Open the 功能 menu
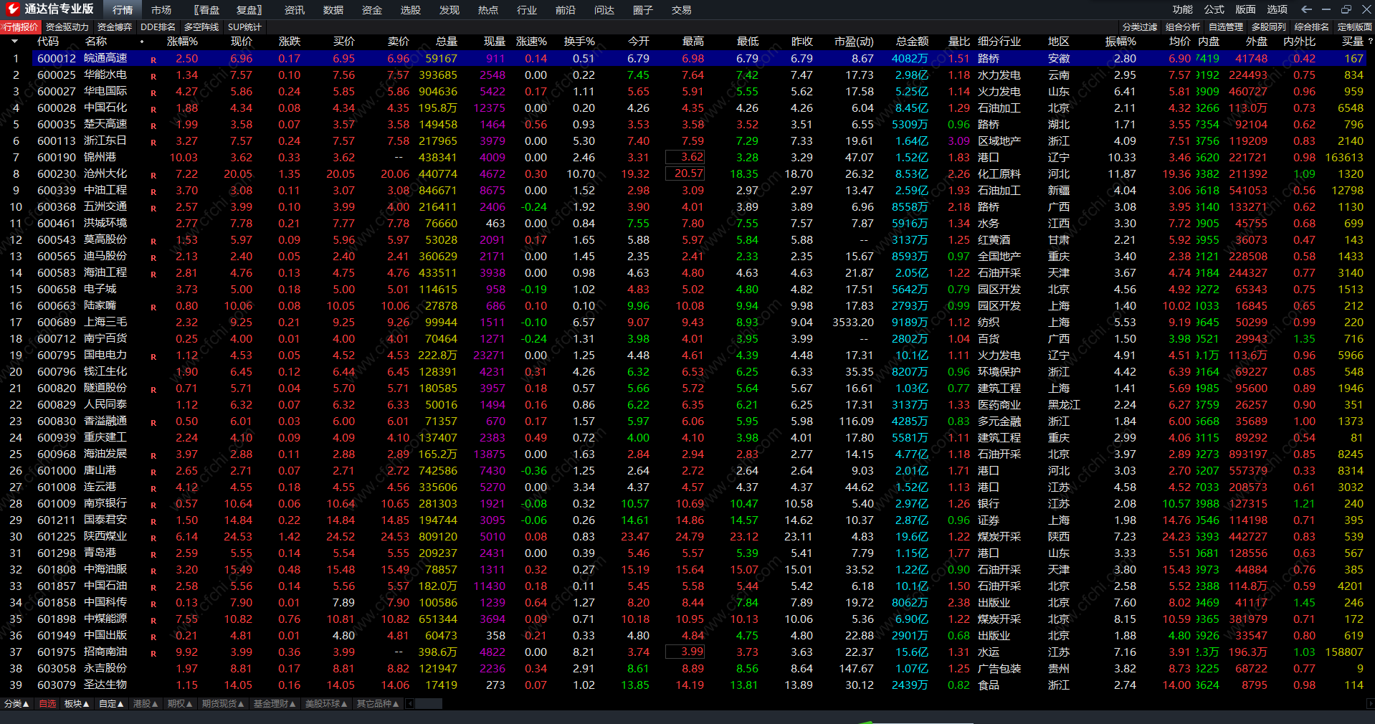The width and height of the screenshot is (1375, 724). [x=1183, y=9]
